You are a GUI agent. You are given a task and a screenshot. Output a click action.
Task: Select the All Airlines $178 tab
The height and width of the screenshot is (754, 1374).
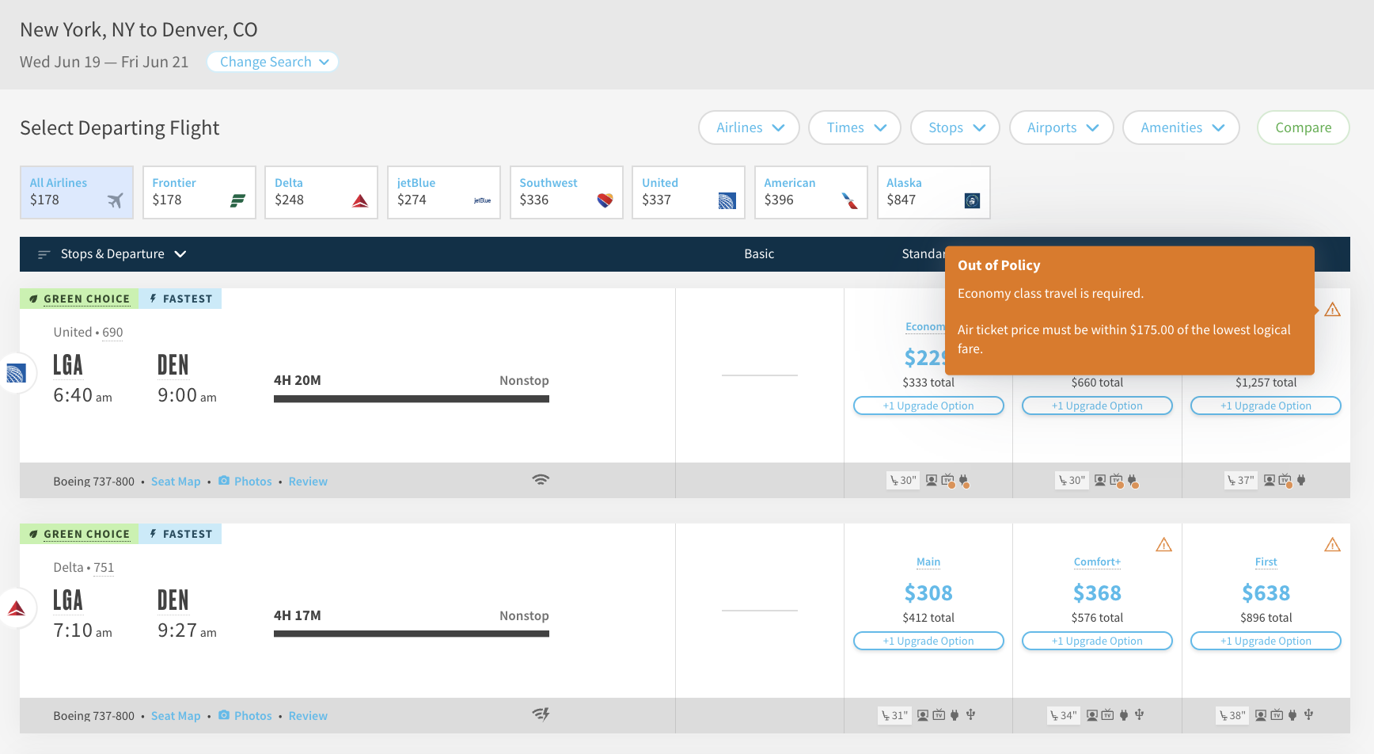click(x=77, y=192)
